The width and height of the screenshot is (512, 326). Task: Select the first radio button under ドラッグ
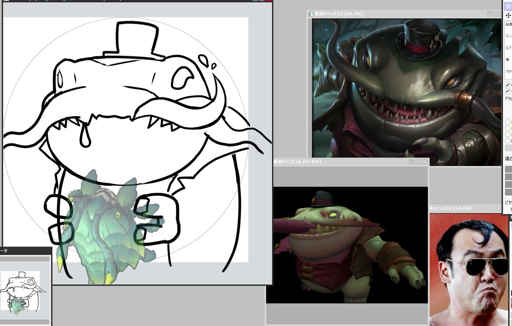(x=508, y=122)
